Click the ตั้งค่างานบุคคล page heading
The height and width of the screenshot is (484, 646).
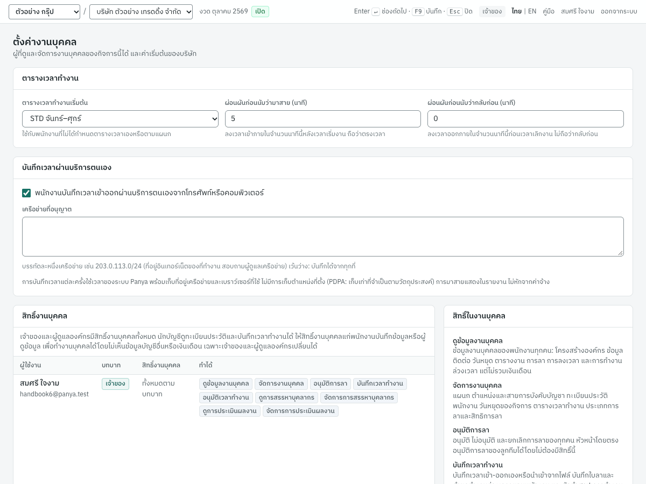pyautogui.click(x=45, y=42)
